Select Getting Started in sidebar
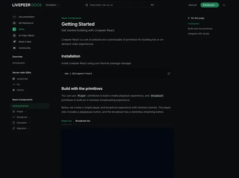Viewport: 239px width, 178px height. pos(30,106)
